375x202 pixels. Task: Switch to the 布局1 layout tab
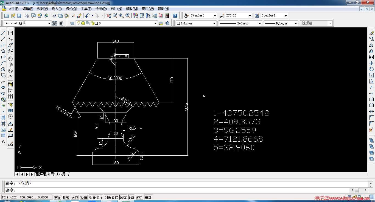[51, 174]
